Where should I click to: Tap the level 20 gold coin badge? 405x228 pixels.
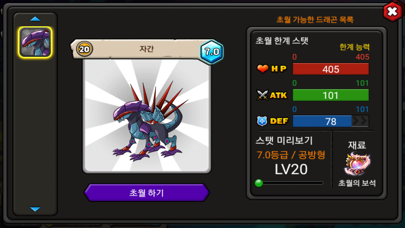tap(84, 49)
